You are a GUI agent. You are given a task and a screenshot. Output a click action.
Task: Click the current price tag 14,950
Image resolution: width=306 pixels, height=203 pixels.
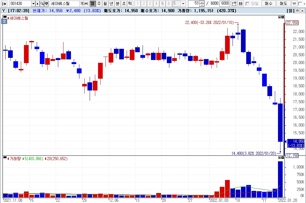pos(296,143)
